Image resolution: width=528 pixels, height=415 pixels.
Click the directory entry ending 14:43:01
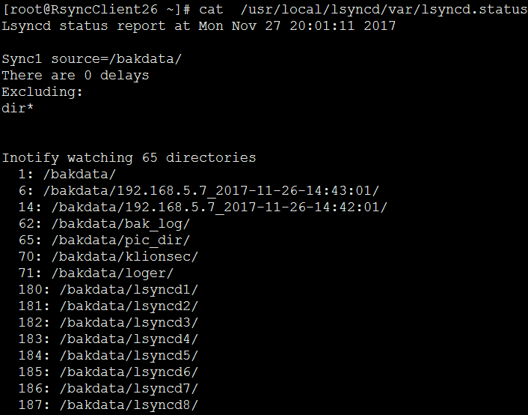199,191
